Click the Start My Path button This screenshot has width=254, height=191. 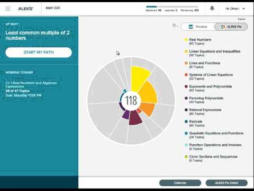(39, 53)
